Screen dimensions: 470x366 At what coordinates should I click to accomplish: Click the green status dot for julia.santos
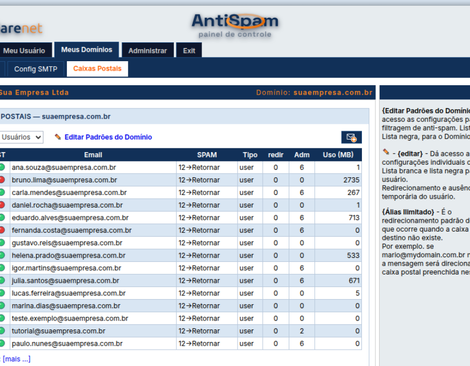click(x=2, y=280)
